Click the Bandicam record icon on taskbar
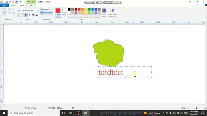Screen dimensions: 207x116 [78, 113]
